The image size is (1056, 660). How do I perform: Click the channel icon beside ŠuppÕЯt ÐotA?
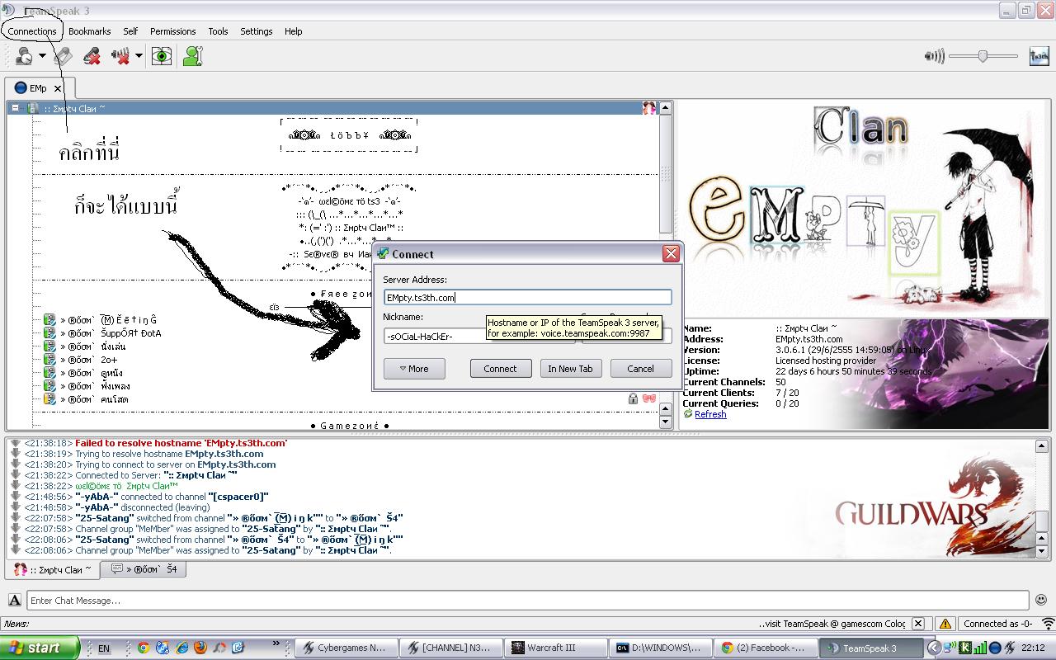click(49, 333)
